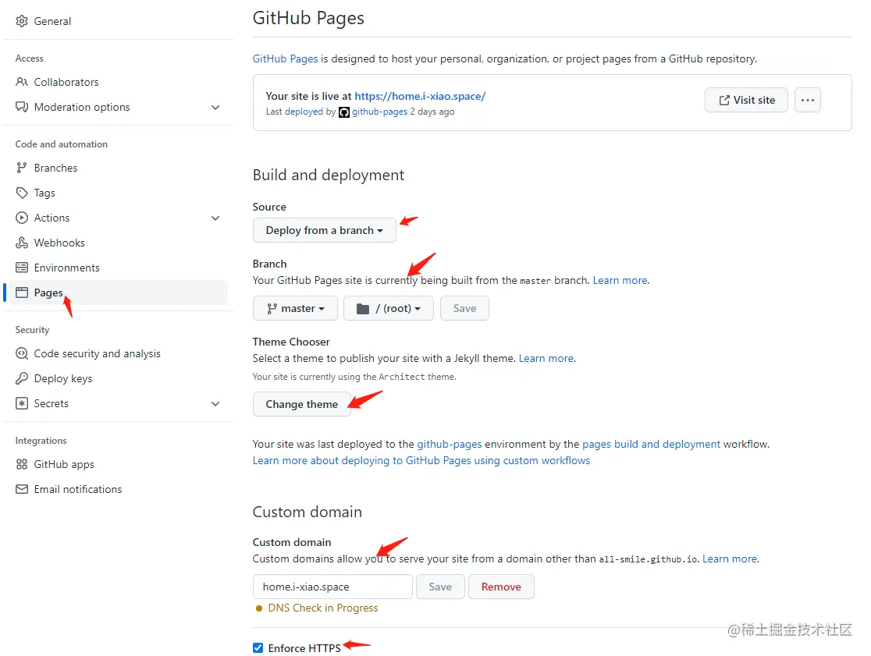The width and height of the screenshot is (871, 656).
Task: Click the GitHub apps grid icon
Action: [22, 464]
